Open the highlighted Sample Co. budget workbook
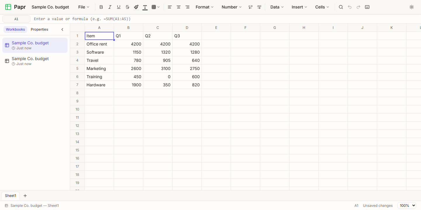The width and height of the screenshot is (421, 210). [x=35, y=45]
